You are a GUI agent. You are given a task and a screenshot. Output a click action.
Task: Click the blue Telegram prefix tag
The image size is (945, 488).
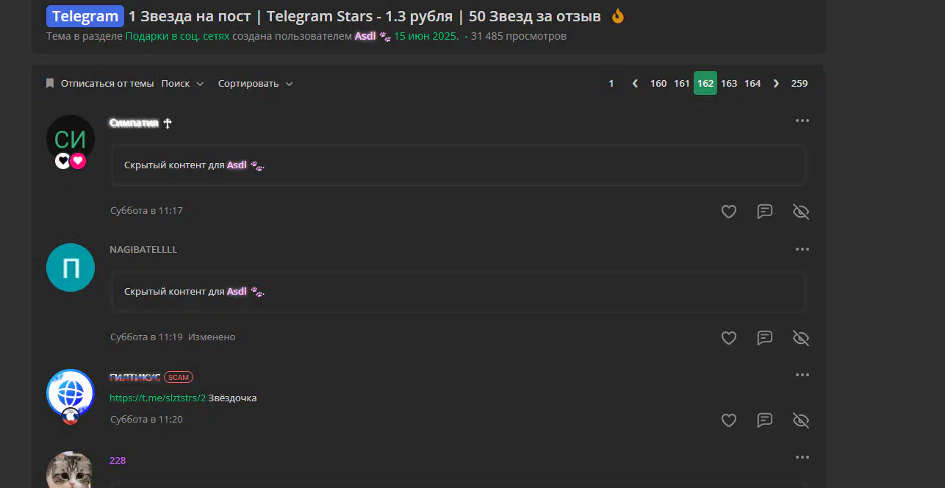[x=85, y=16]
